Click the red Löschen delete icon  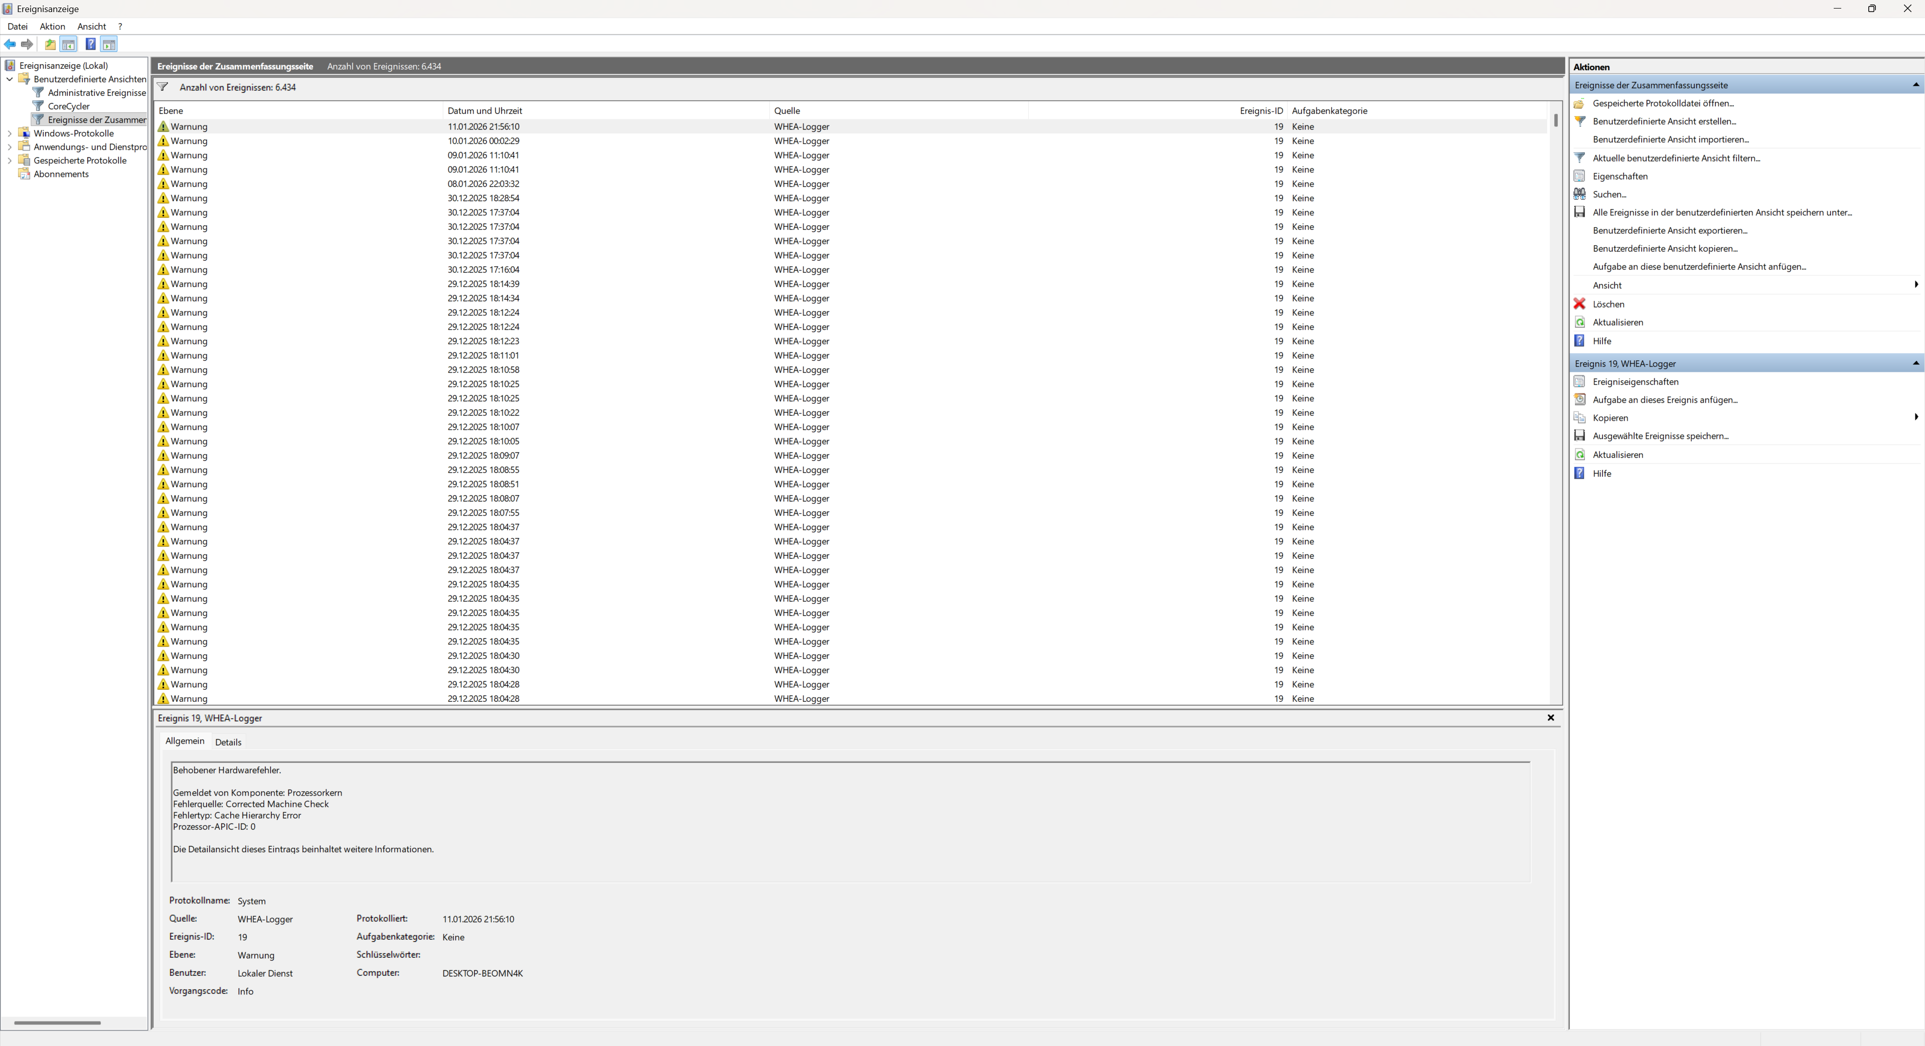coord(1579,304)
